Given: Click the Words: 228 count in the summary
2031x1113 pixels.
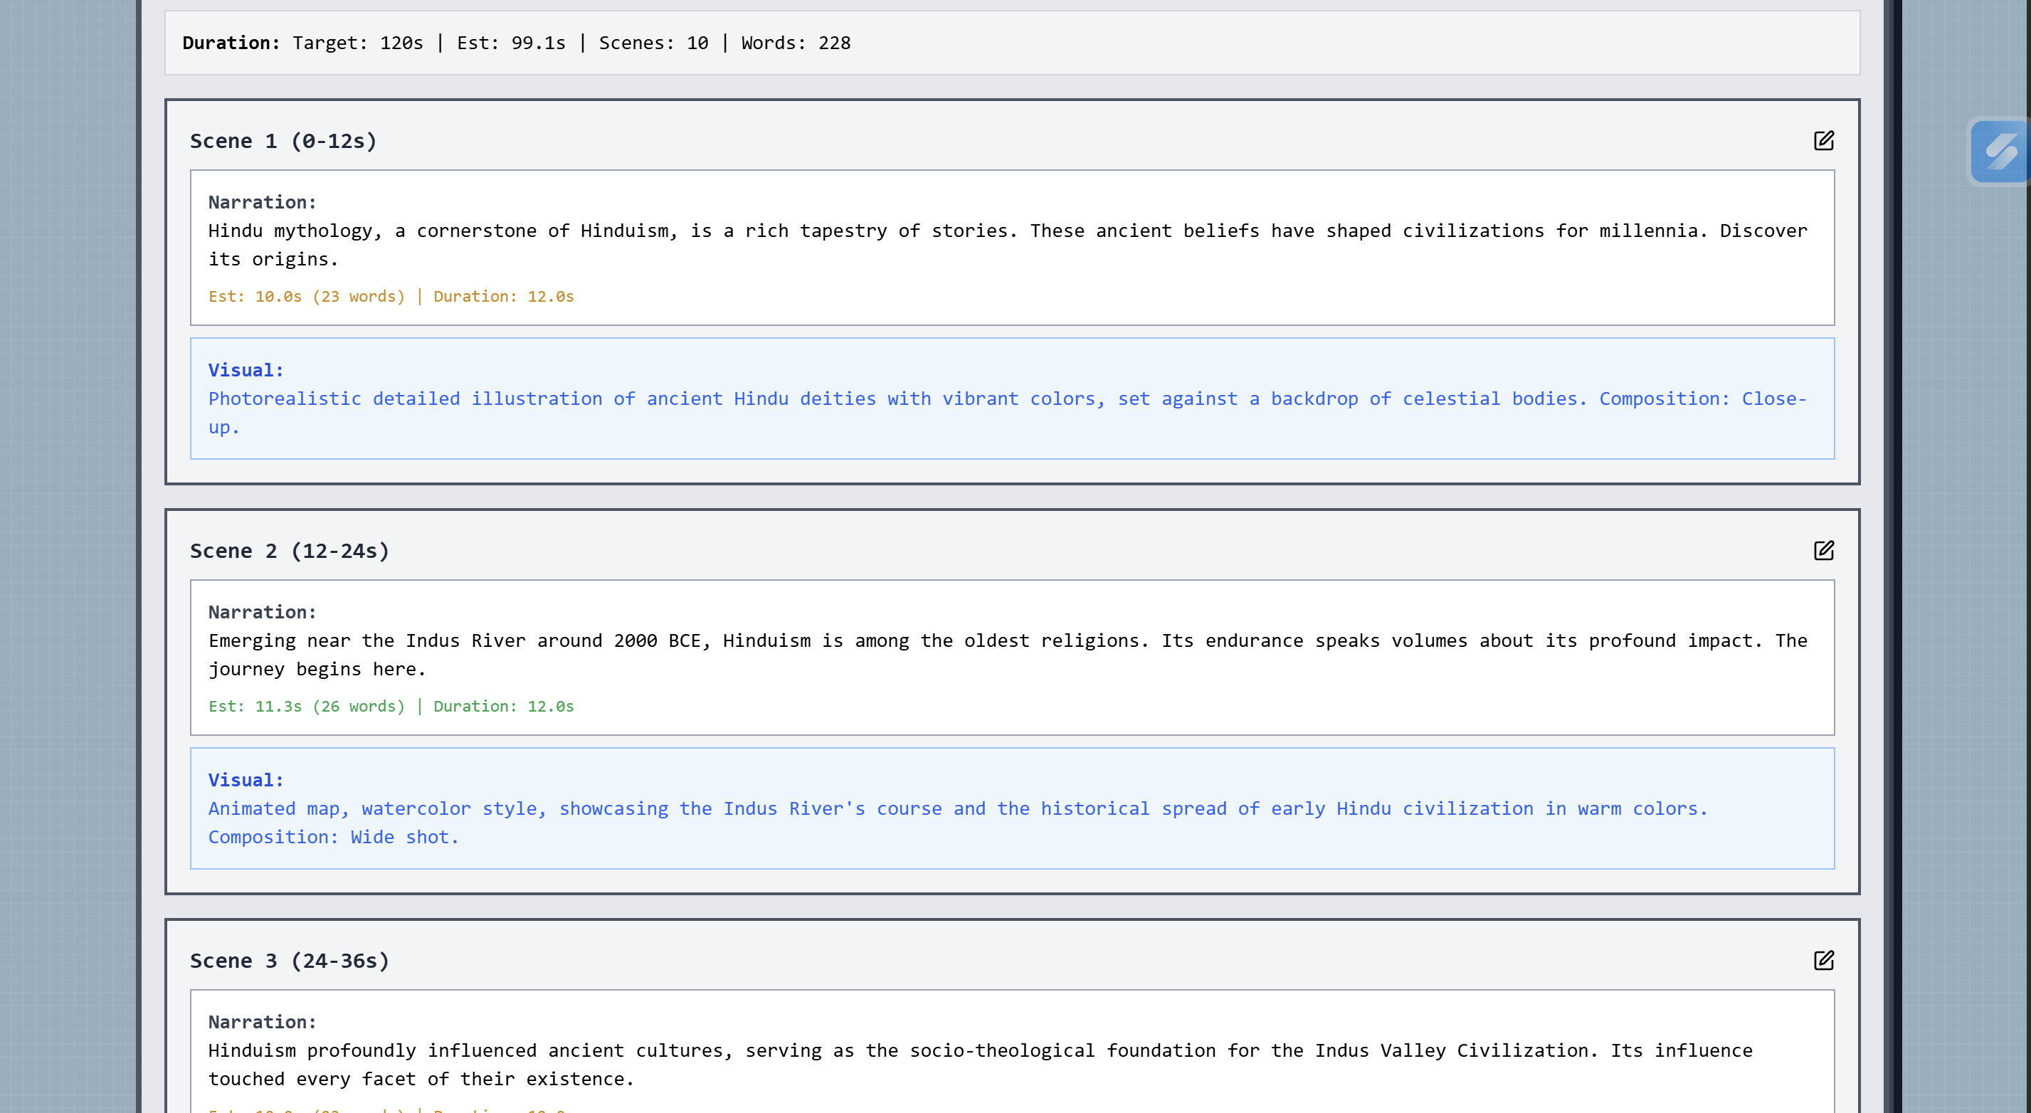Looking at the screenshot, I should tap(795, 43).
